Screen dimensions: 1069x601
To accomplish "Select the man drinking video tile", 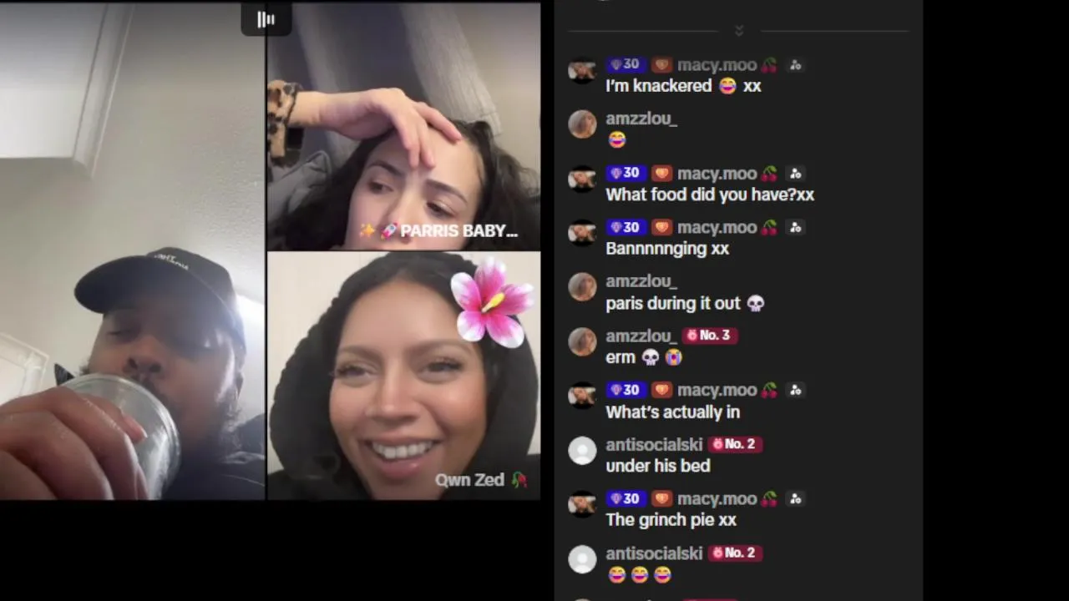I will click(132, 250).
